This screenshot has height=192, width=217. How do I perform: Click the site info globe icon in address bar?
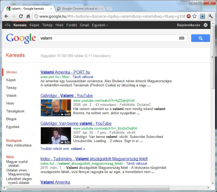36,16
